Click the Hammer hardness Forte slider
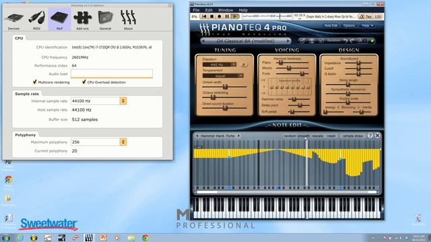Viewport: 431px width, 242px height. [x=293, y=73]
